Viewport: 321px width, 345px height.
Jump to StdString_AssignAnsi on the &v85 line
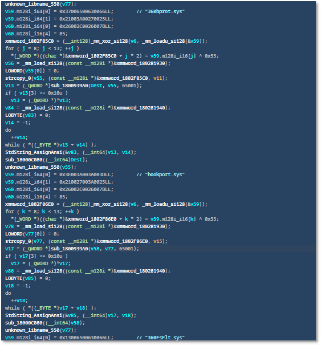tap(34, 315)
